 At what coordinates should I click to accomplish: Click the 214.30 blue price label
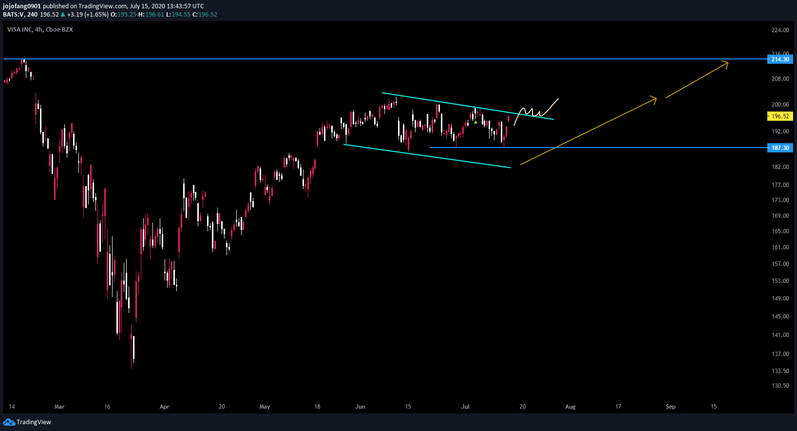click(780, 59)
